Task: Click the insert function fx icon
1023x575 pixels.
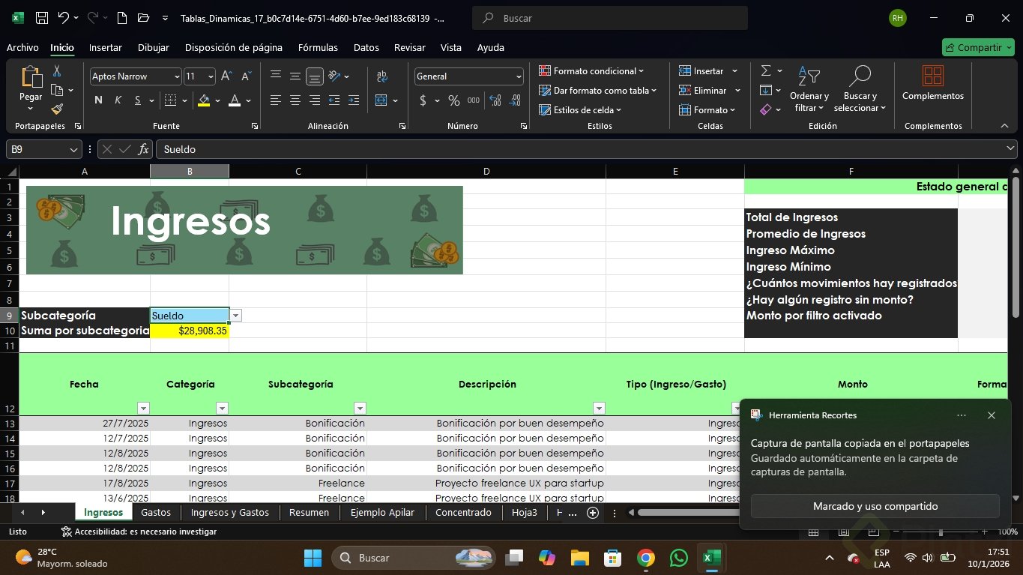Action: click(x=144, y=149)
